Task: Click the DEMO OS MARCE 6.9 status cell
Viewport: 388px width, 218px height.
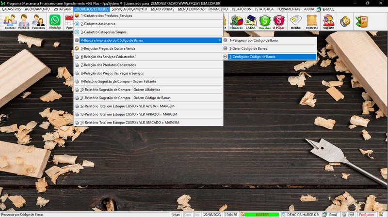Action: (300, 215)
